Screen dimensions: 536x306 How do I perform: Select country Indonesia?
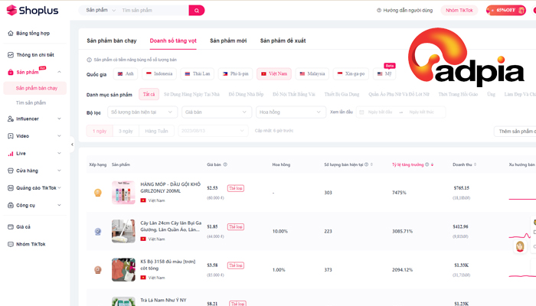point(159,73)
